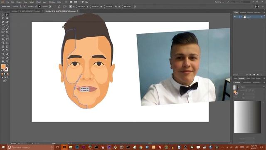Viewport: 266px width, 150px height.
Task: Select the Eyedropper tool
Action: pyautogui.click(x=3, y=50)
